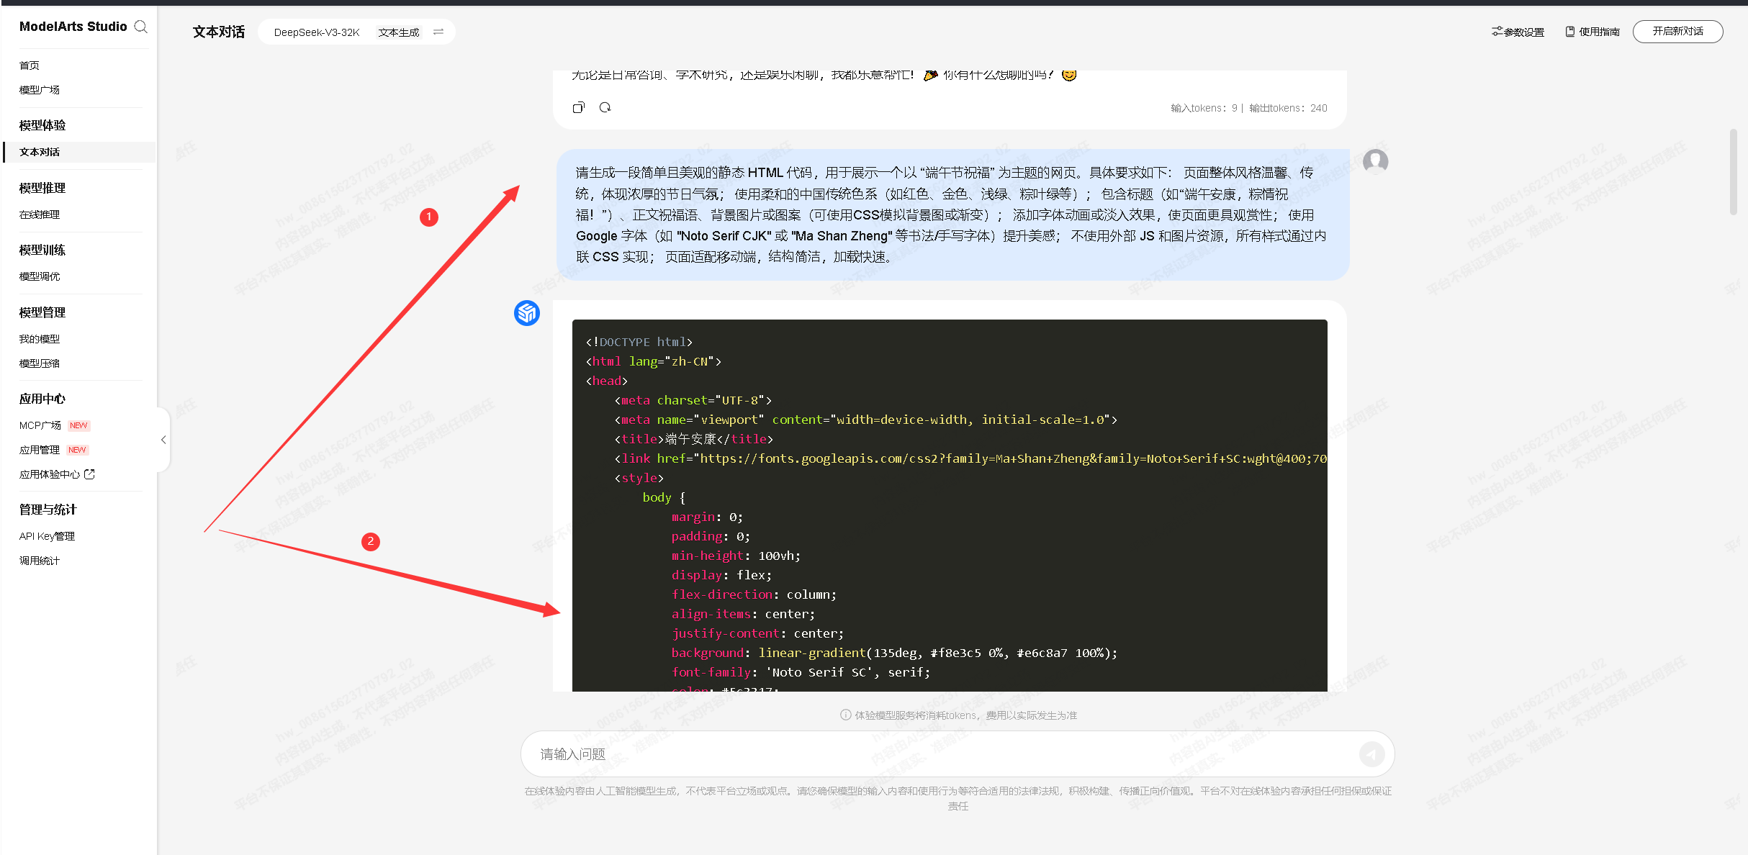Click the send message arrow icon
Screen dimensions: 1748x855
tap(1371, 754)
